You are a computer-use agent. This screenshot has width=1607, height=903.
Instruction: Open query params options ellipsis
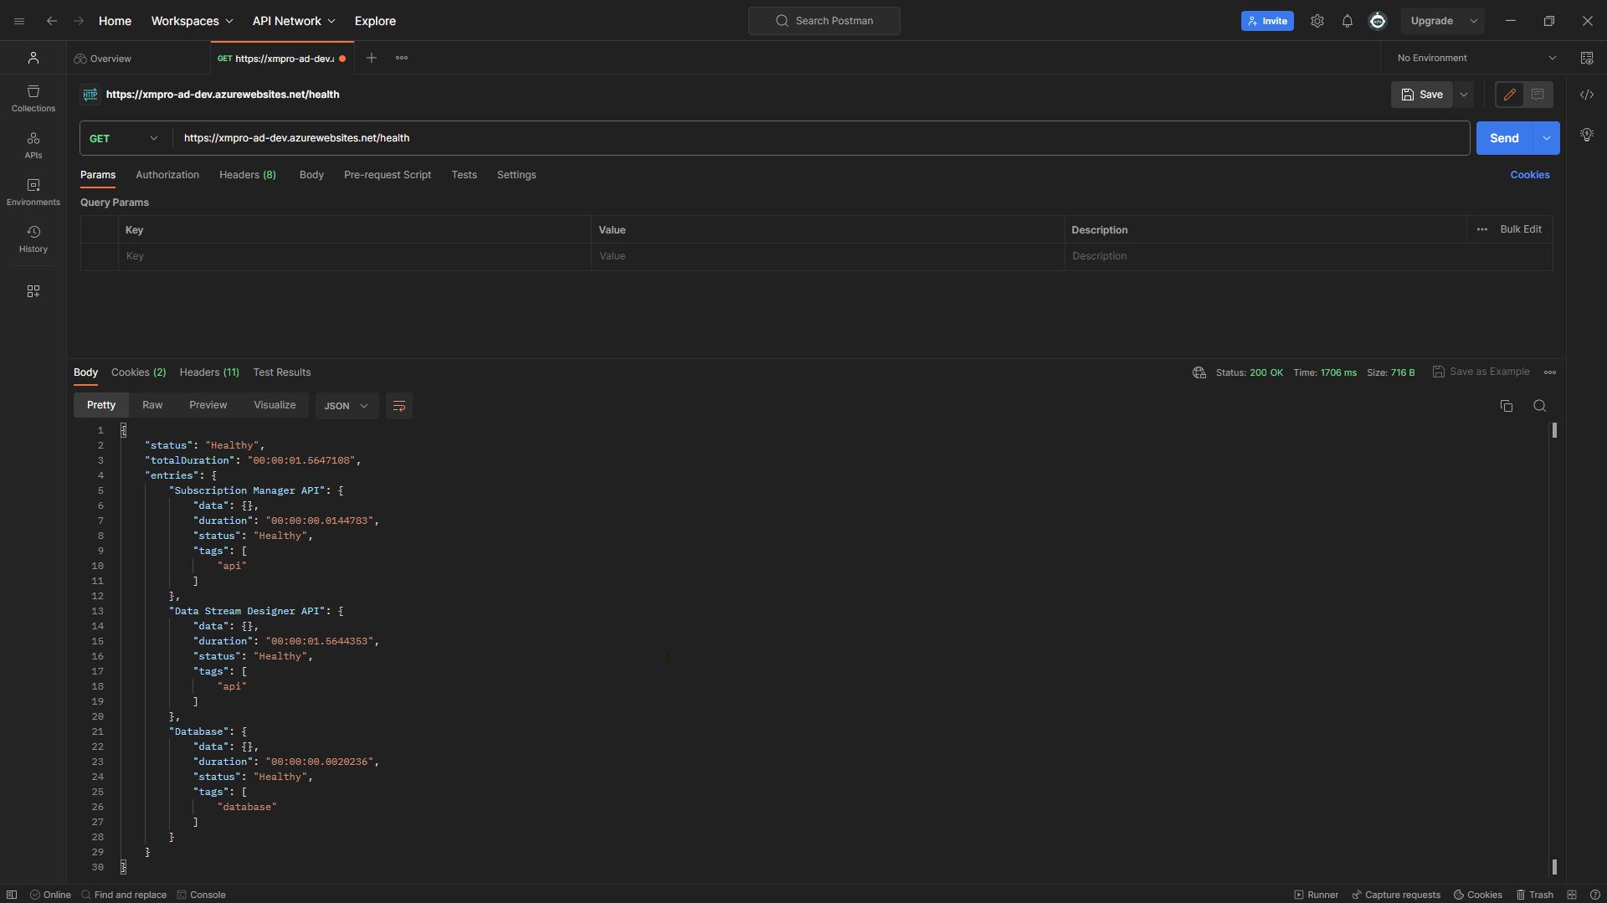[x=1482, y=229]
